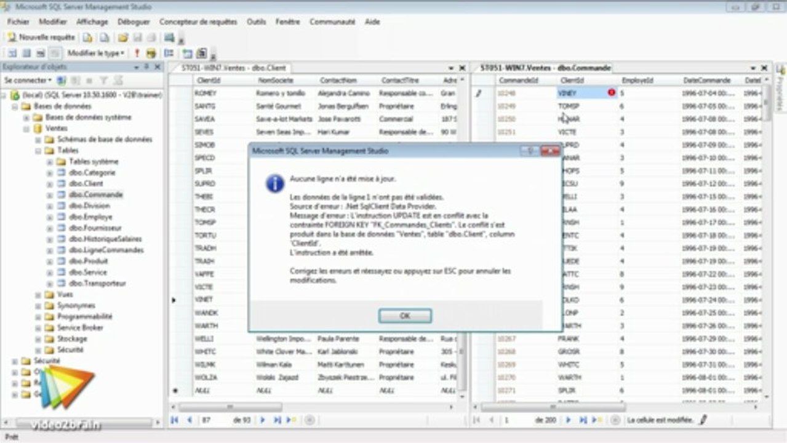Click the database engine query icon beside Nouvelle requête
This screenshot has height=443, width=787.
click(88, 38)
